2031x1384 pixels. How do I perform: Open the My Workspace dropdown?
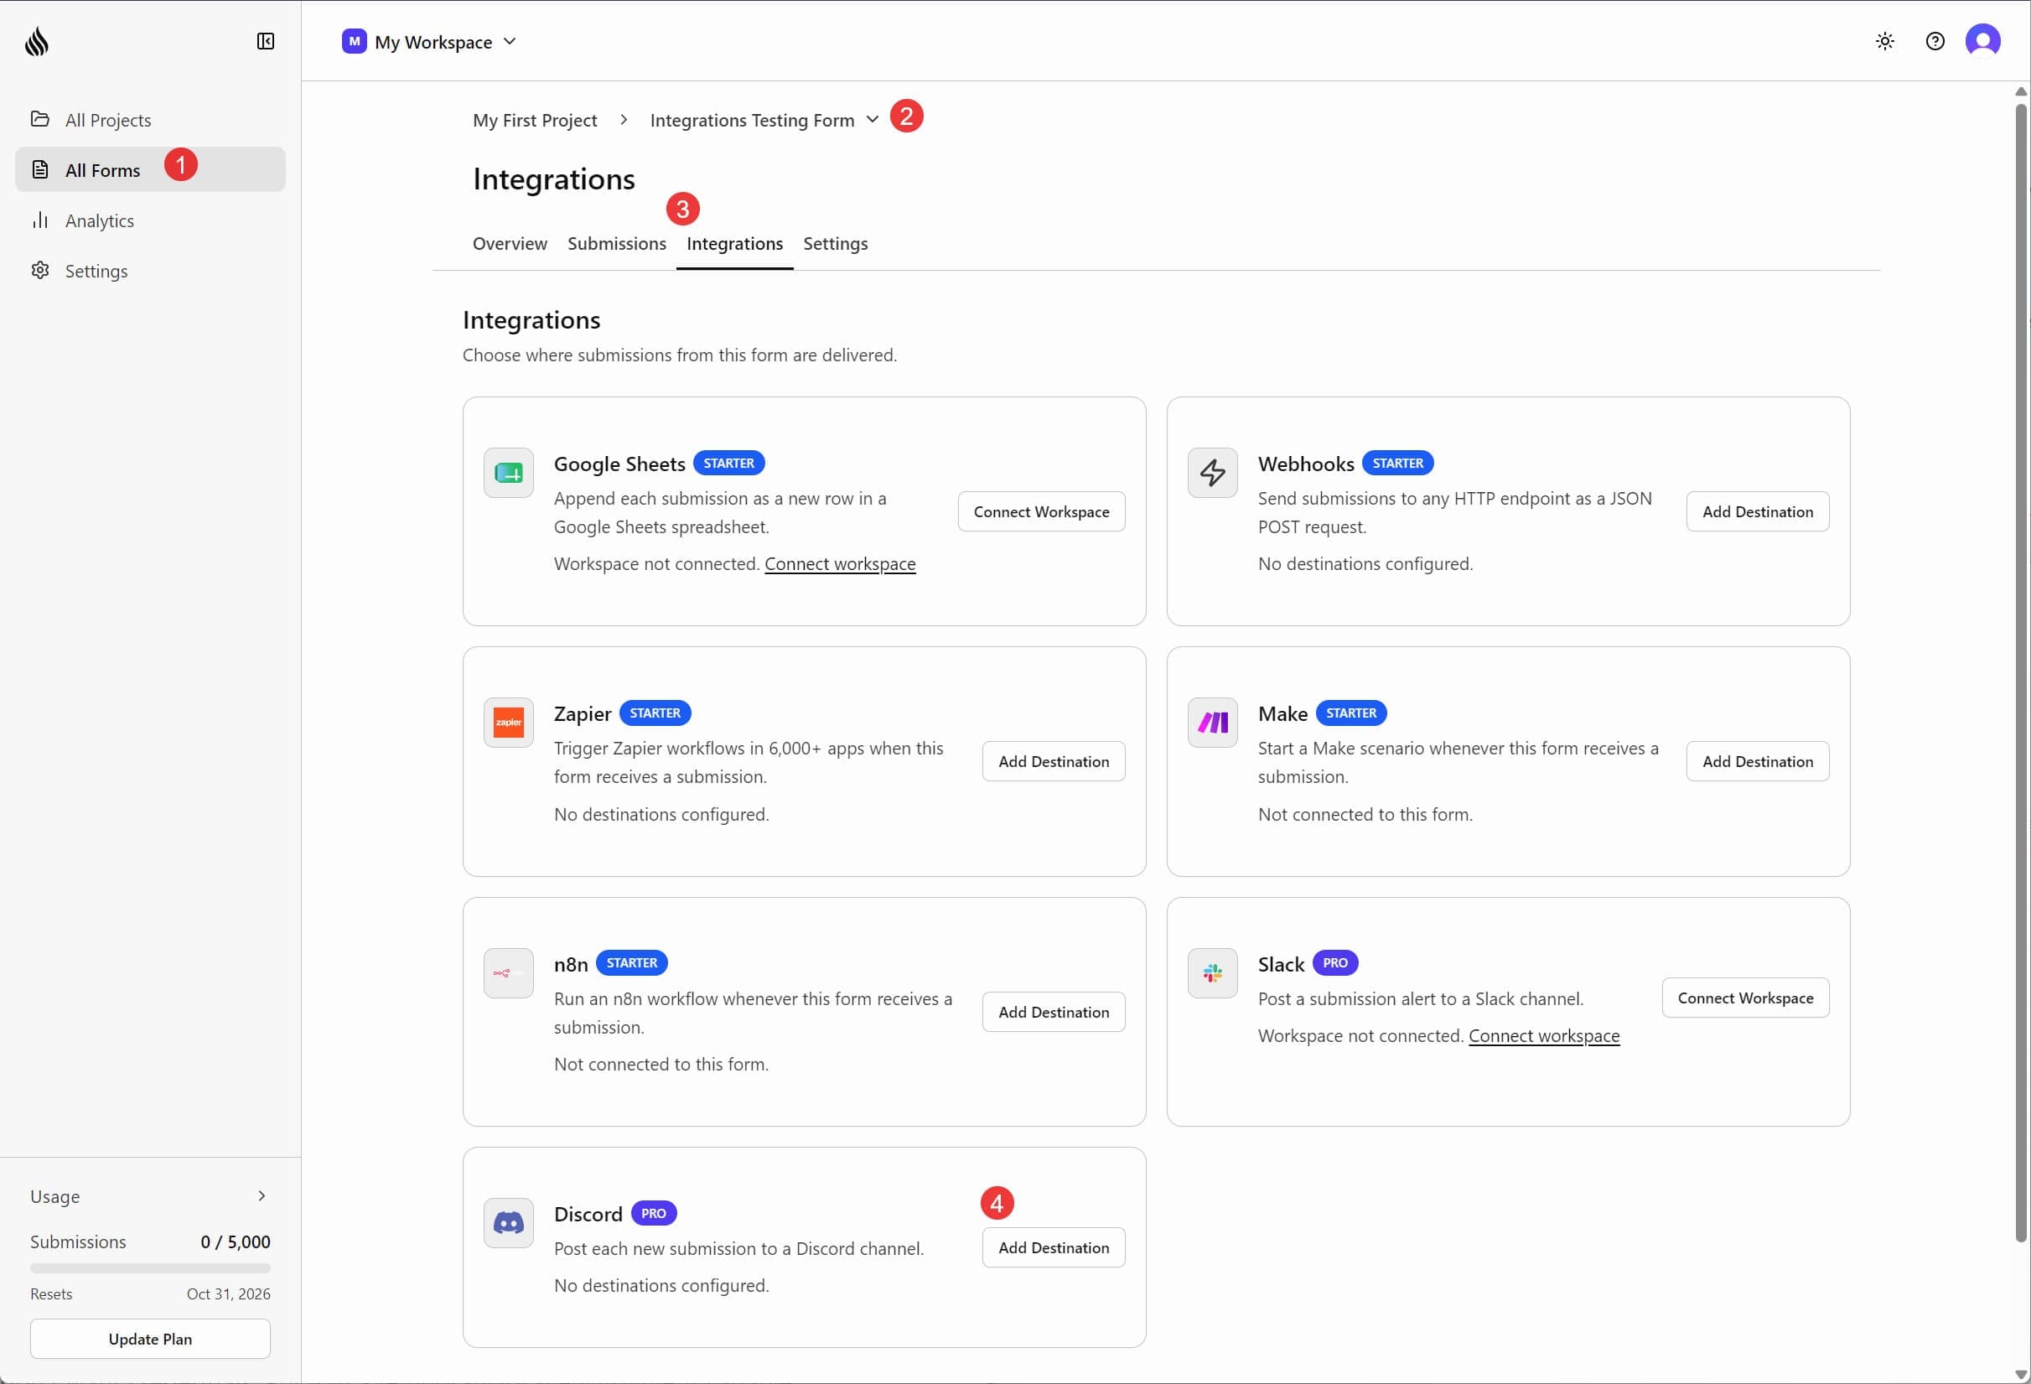click(429, 42)
